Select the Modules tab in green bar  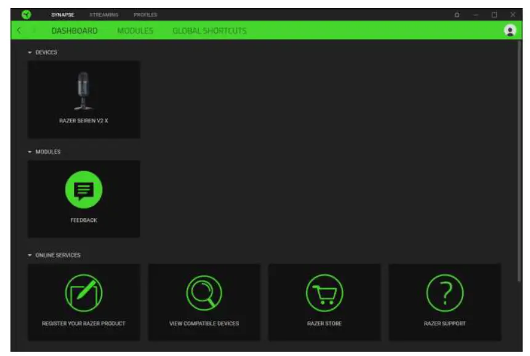[x=135, y=31]
